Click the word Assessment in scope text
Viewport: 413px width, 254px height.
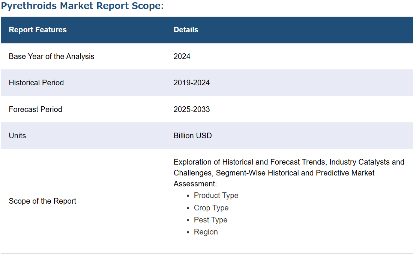(194, 184)
